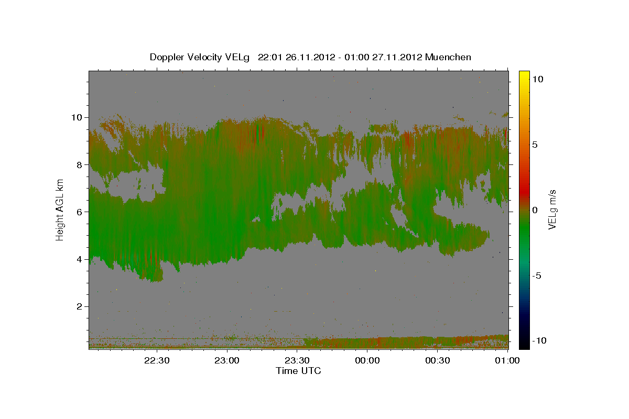Click the plot title 'Doppler Velocity VELg'

pos(200,57)
